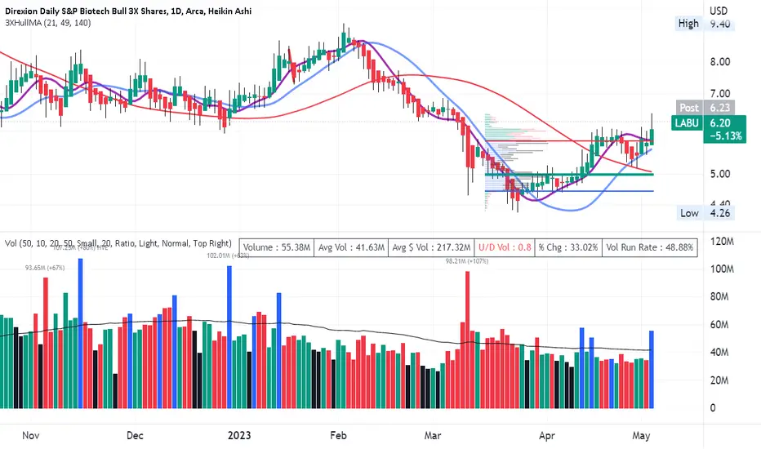Click the May label on time axis
Viewport: 761px width, 449px height.
pyautogui.click(x=641, y=435)
